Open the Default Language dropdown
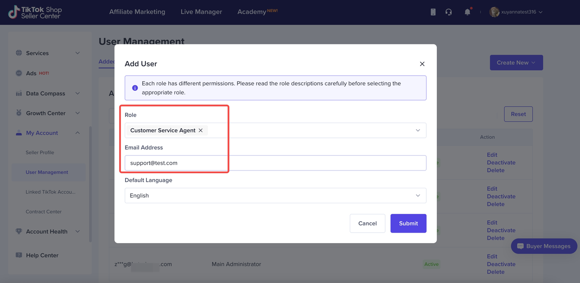 [417, 195]
